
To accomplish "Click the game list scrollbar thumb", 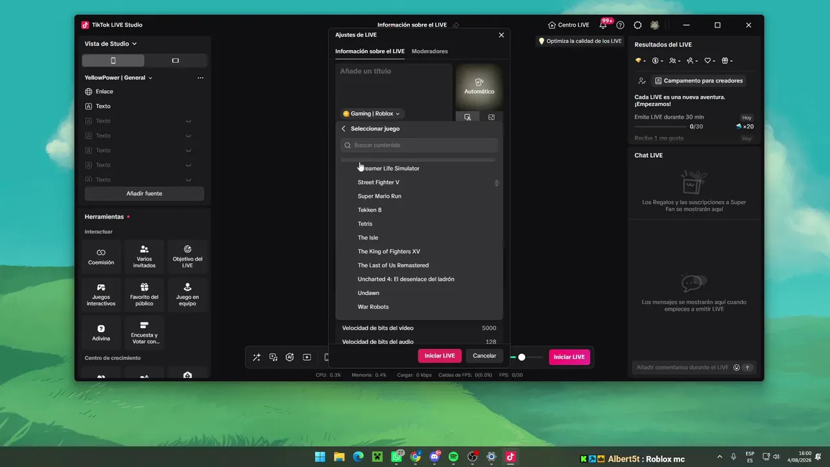I will [x=497, y=183].
